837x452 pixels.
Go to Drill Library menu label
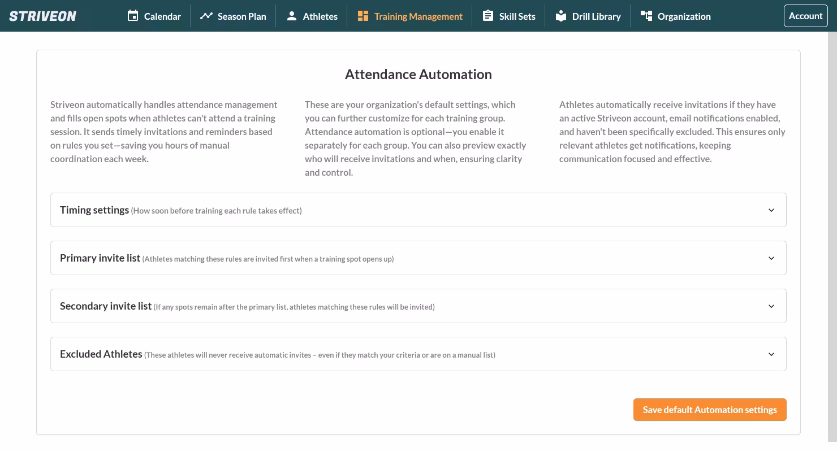pyautogui.click(x=596, y=16)
